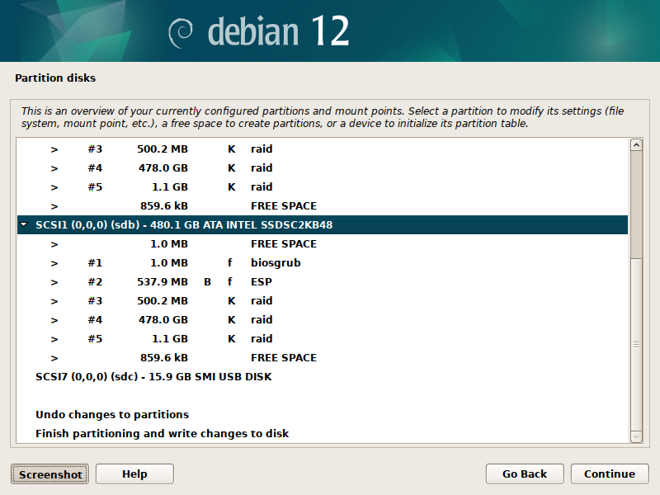Viewport: 660px width, 495px height.
Task: Select the topmost 500.2 MB raid partition
Action: (x=261, y=149)
